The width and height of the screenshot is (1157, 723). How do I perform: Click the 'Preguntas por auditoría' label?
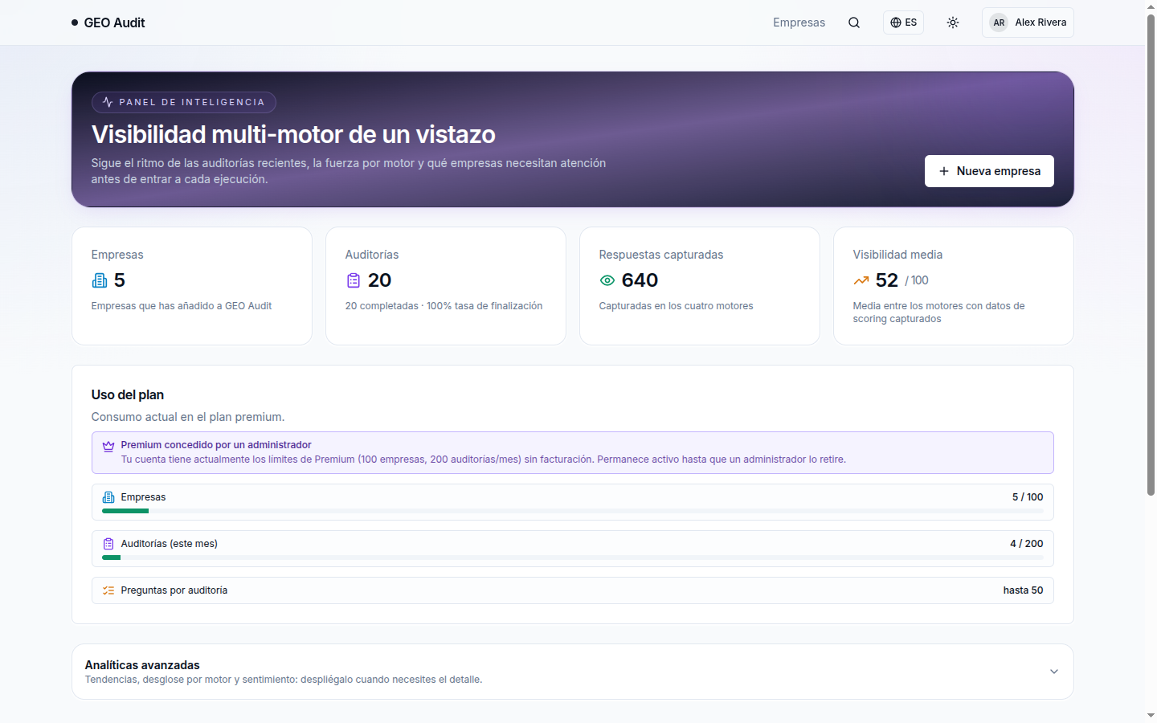[x=174, y=590]
